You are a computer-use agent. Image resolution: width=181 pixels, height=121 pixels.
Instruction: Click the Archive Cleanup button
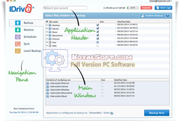click(152, 16)
